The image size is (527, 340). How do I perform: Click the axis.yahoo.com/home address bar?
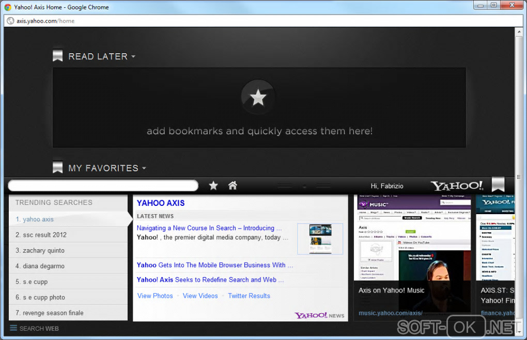pos(263,21)
